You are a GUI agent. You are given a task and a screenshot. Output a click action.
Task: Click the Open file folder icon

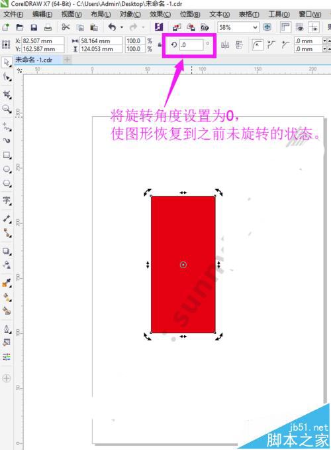(20, 27)
